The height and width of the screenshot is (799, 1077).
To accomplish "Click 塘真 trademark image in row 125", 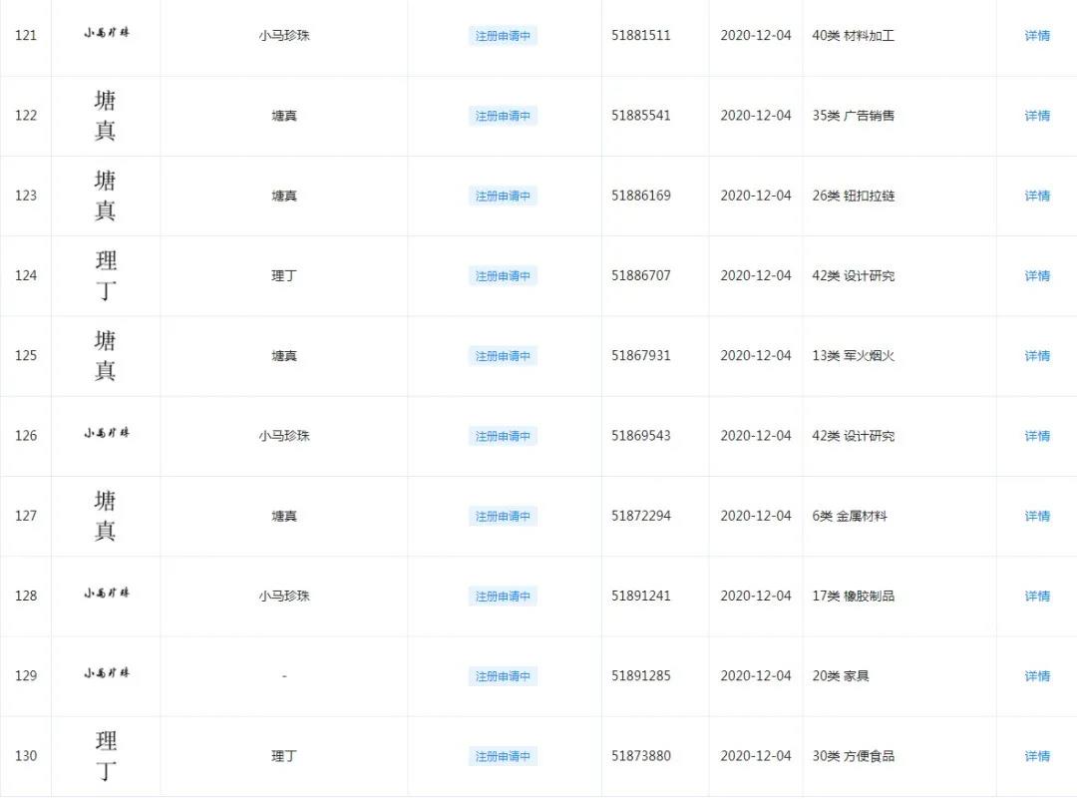I will (105, 356).
